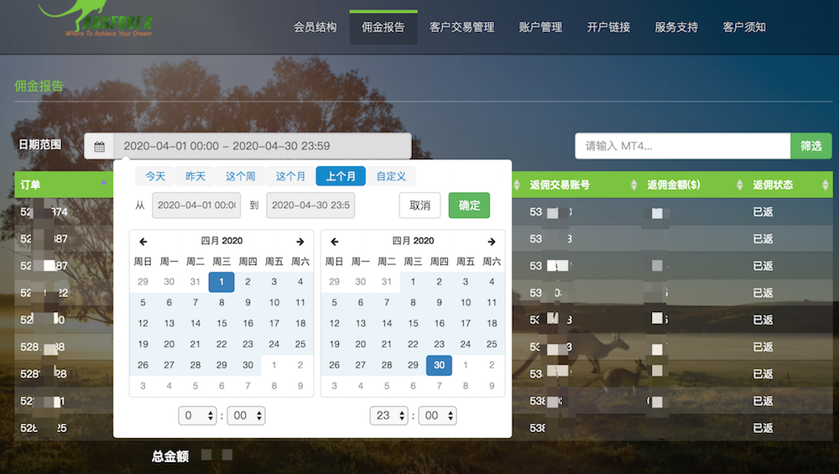Pick day 15 in the left calendar
Image resolution: width=839 pixels, height=474 pixels.
click(221, 323)
